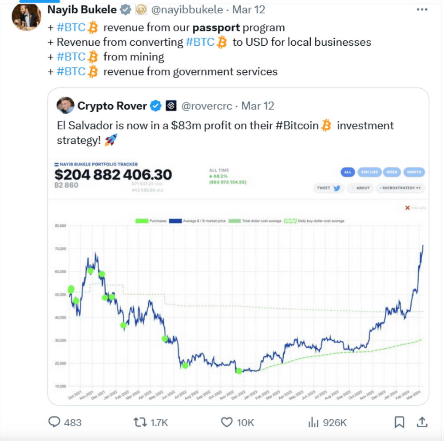
Task: Repost this tweet using retweet icon
Action: [x=140, y=422]
